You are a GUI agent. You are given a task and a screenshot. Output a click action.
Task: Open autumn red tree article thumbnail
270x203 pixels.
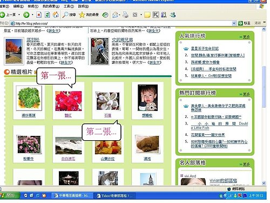coord(14,51)
